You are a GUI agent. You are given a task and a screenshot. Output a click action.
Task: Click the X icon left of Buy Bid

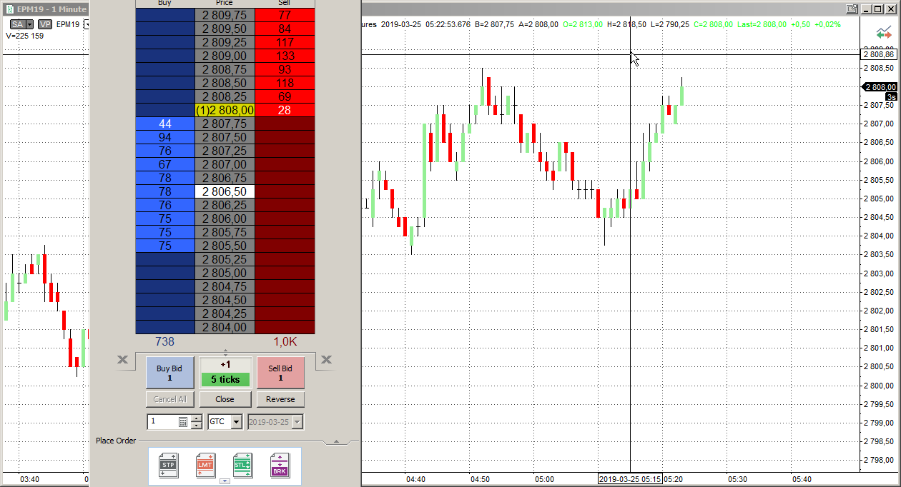click(122, 360)
